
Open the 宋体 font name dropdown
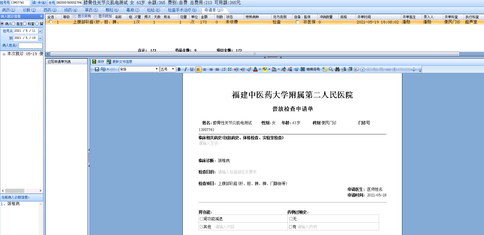(157, 69)
